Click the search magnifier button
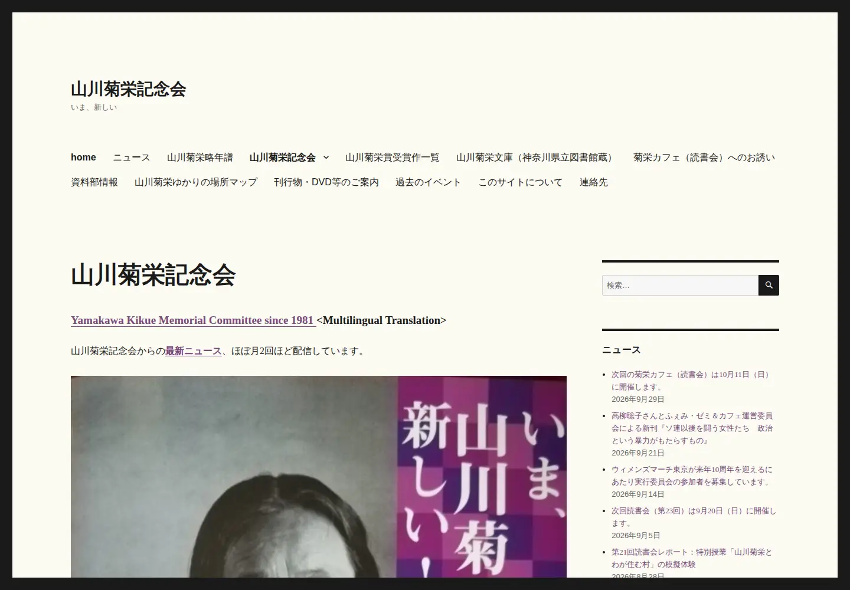Screen dimensions: 850x590 769,286
